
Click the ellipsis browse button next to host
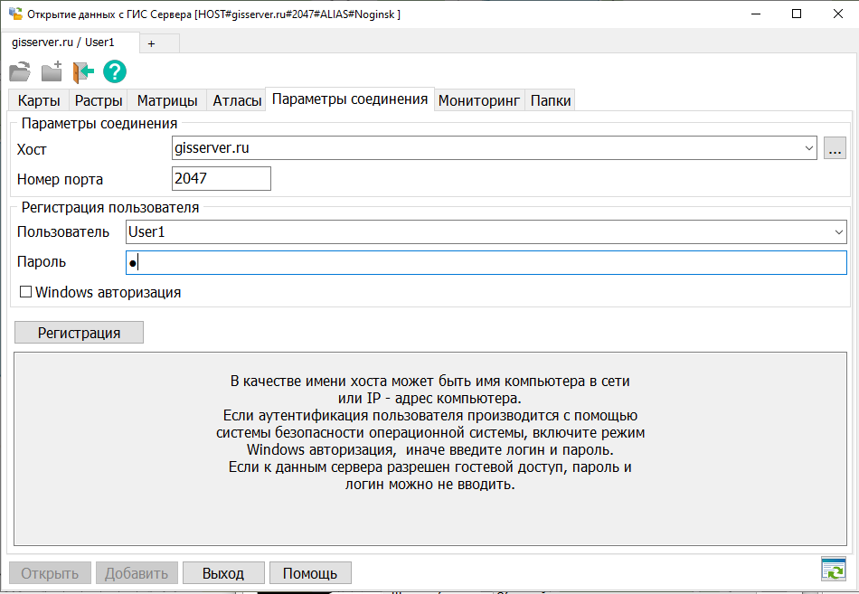(835, 148)
